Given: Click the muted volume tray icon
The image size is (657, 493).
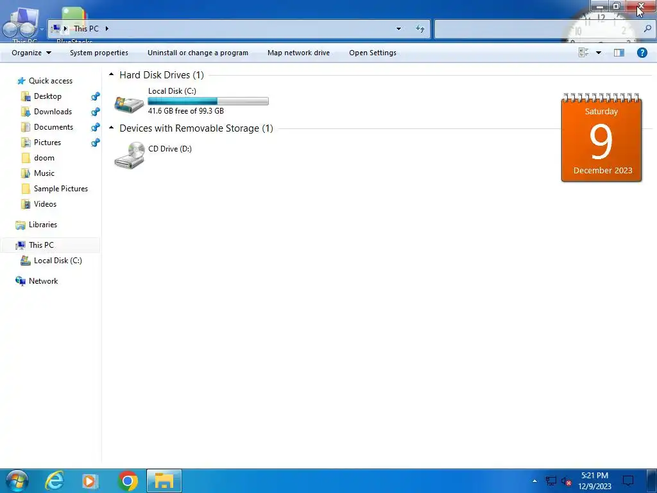Looking at the screenshot, I should 567,481.
